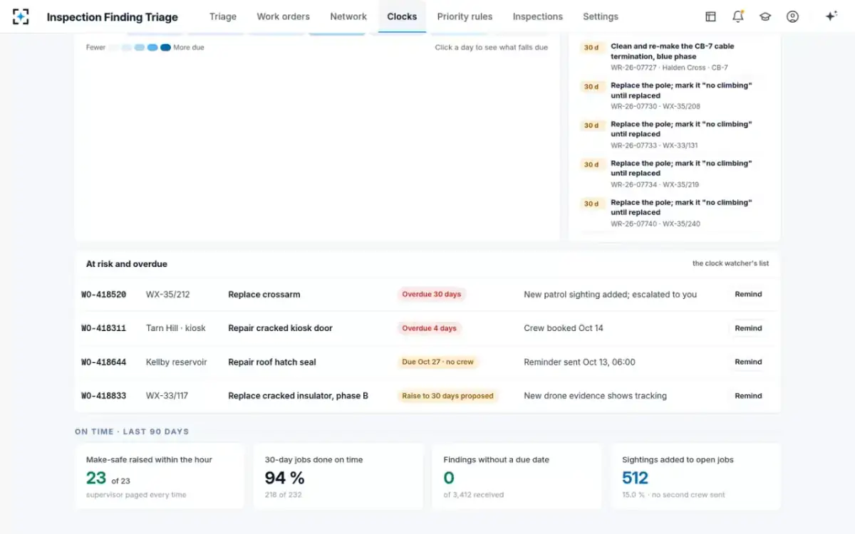Switch to the Triage tab
The width and height of the screenshot is (855, 534).
click(223, 16)
